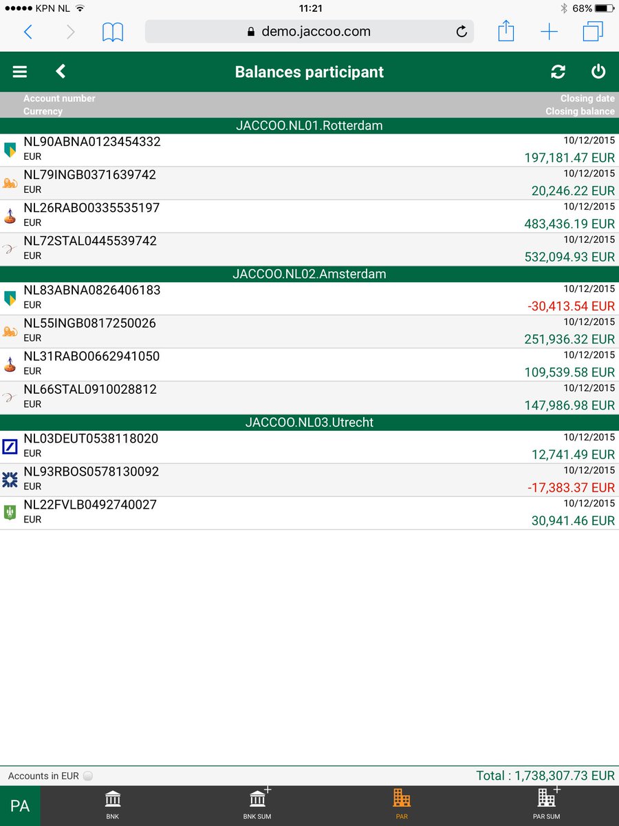Image resolution: width=619 pixels, height=826 pixels.
Task: Tap balance 30,941.46 EUR
Action: tap(573, 520)
